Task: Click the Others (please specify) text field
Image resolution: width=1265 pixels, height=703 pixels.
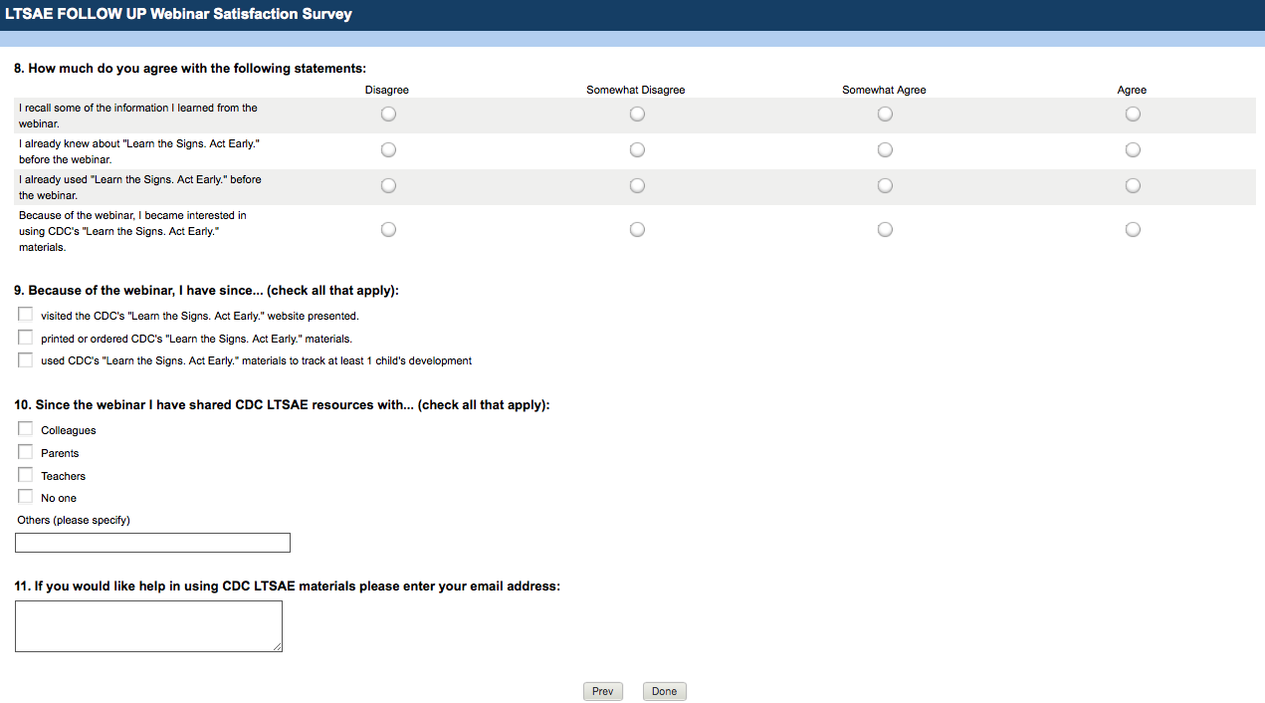Action: click(152, 543)
